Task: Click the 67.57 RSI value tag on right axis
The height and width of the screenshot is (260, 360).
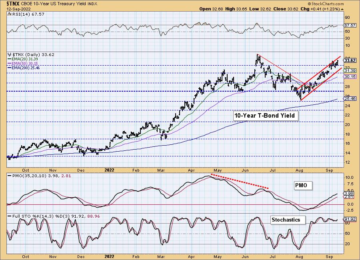Action: pos(350,25)
